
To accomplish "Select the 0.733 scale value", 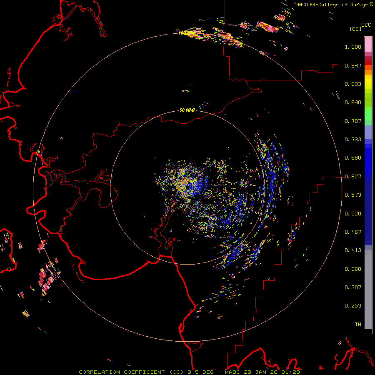I will (353, 140).
